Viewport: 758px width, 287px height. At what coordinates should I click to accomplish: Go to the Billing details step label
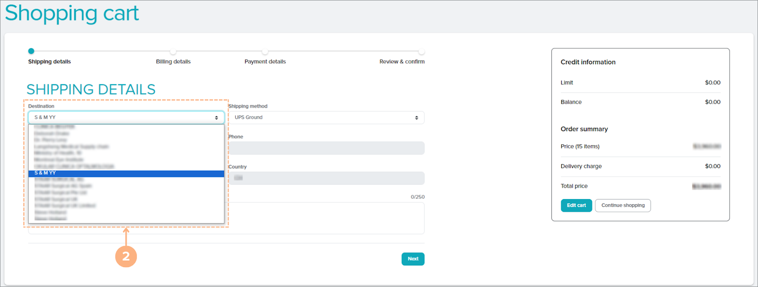pos(173,62)
